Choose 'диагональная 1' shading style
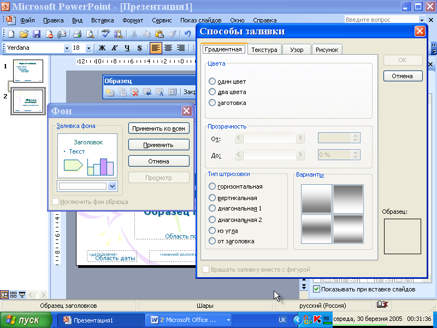437x328 pixels. point(212,208)
